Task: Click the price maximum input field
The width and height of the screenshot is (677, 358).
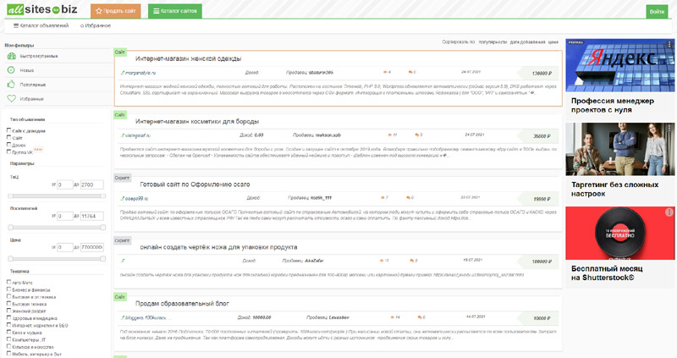Action: (91, 247)
